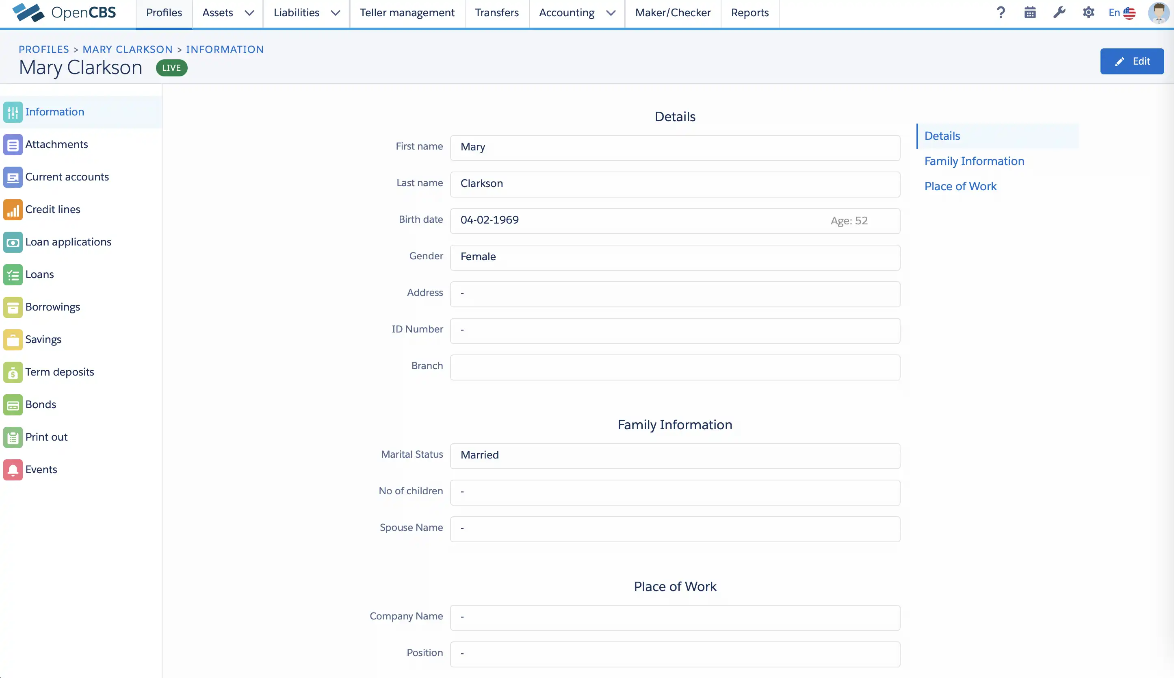This screenshot has height=678, width=1174.
Task: Click the Print out icon
Action: pyautogui.click(x=13, y=437)
